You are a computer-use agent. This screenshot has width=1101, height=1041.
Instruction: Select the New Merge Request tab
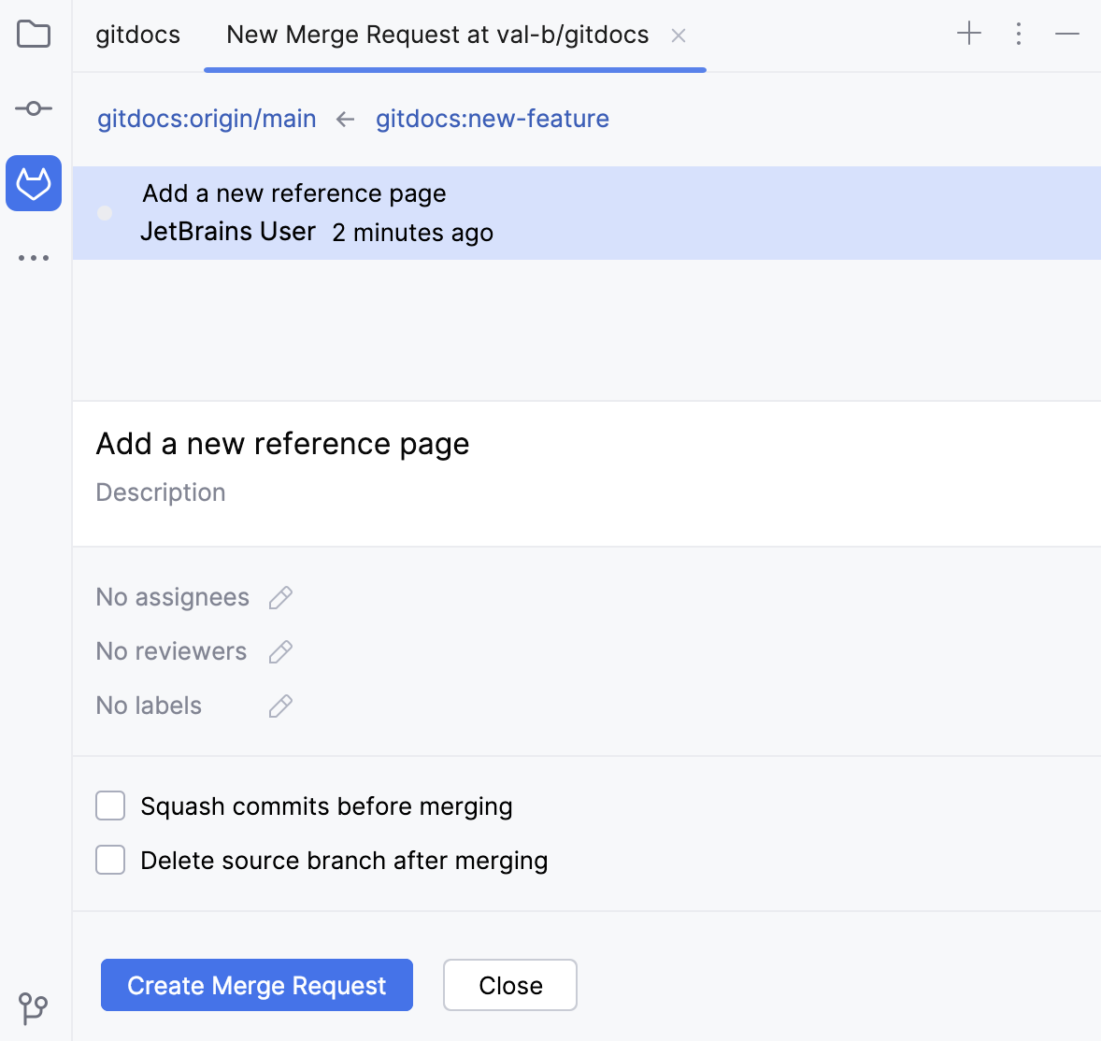point(436,35)
